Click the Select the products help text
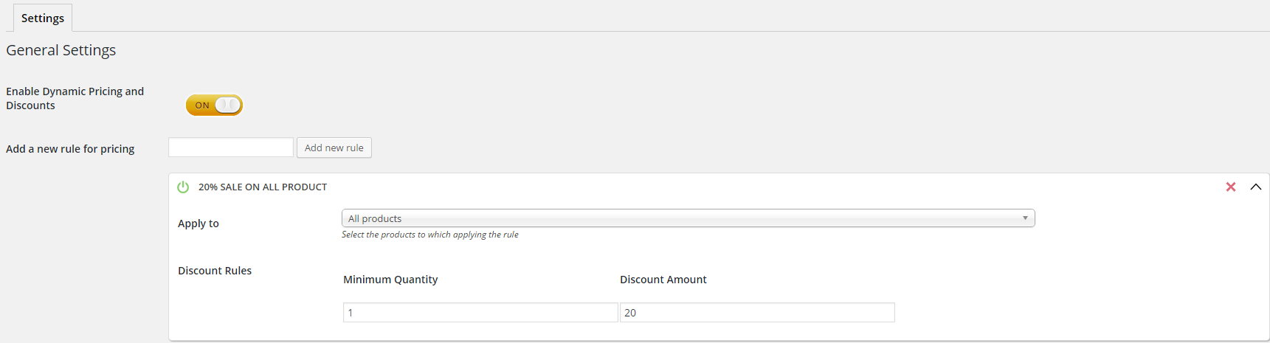This screenshot has height=343, width=1270. coord(430,235)
